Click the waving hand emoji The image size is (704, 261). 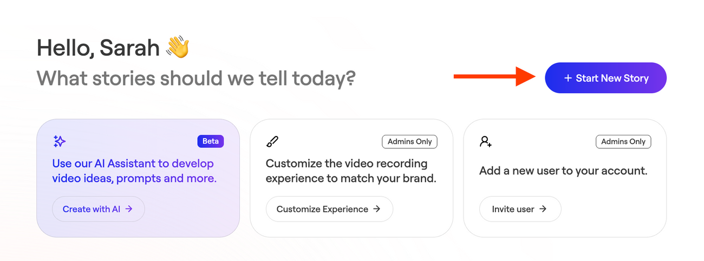(x=177, y=48)
